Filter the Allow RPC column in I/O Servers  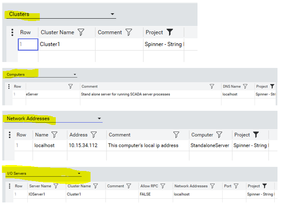[x=163, y=186]
